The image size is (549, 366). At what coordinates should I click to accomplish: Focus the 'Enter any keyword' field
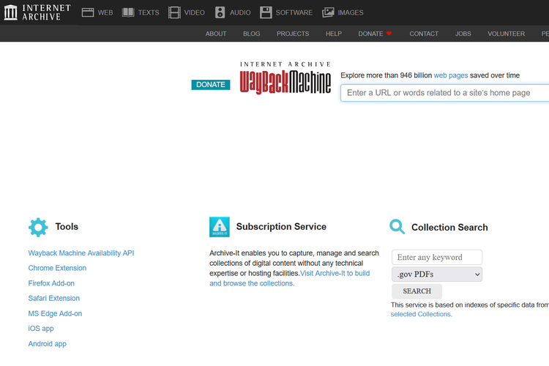point(436,257)
